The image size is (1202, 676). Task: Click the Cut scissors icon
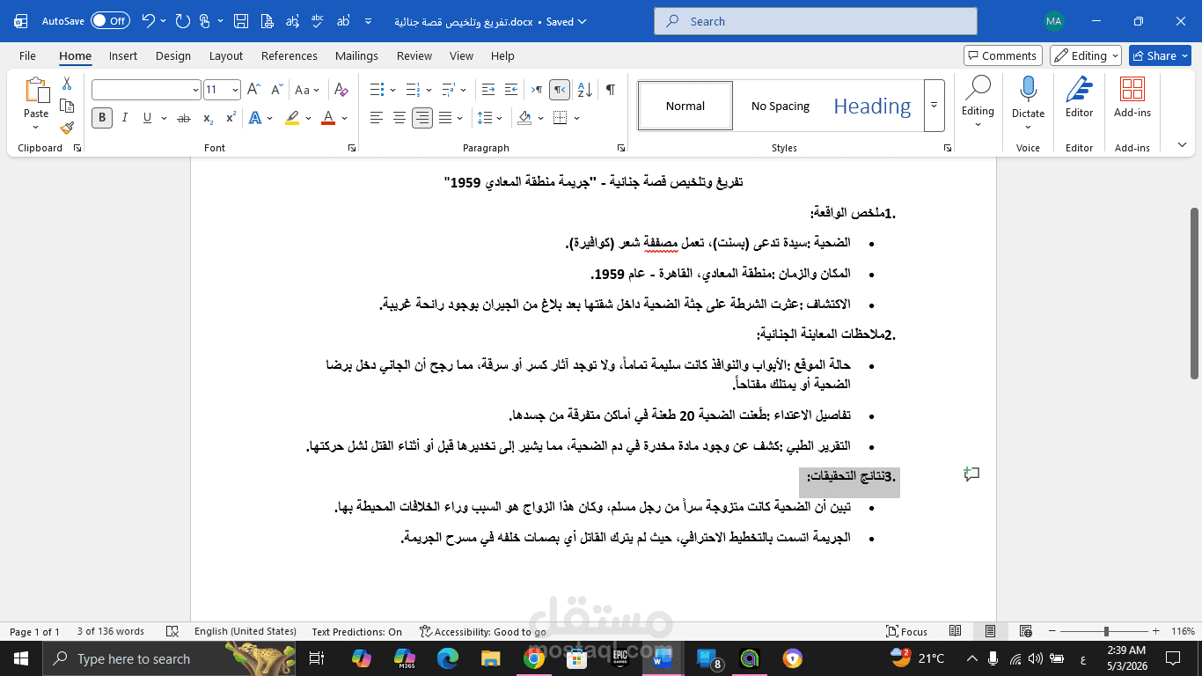[x=67, y=84]
